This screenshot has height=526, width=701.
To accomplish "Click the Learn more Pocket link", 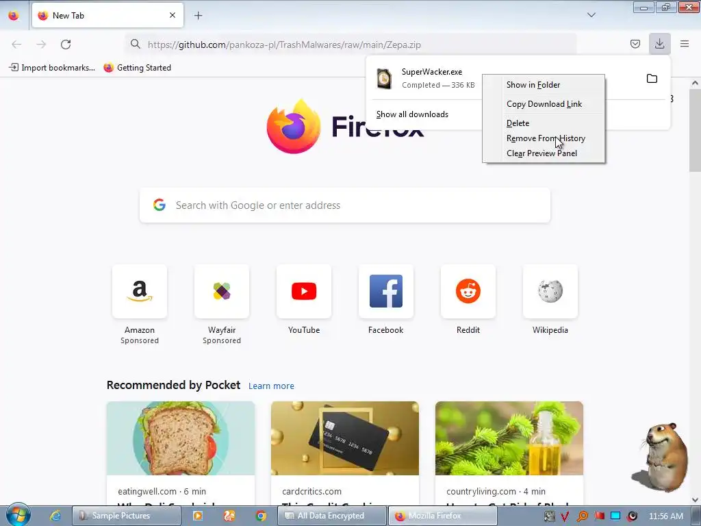I will coord(271,386).
